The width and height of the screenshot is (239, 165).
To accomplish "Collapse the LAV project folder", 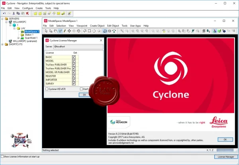I will [14, 28].
